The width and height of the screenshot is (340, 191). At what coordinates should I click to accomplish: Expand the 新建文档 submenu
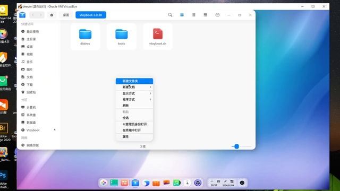(134, 87)
